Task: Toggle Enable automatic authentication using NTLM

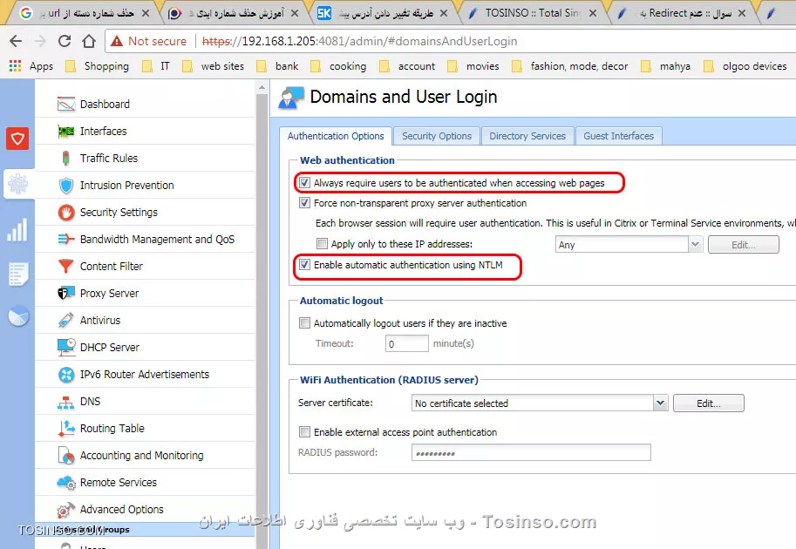Action: tap(305, 264)
